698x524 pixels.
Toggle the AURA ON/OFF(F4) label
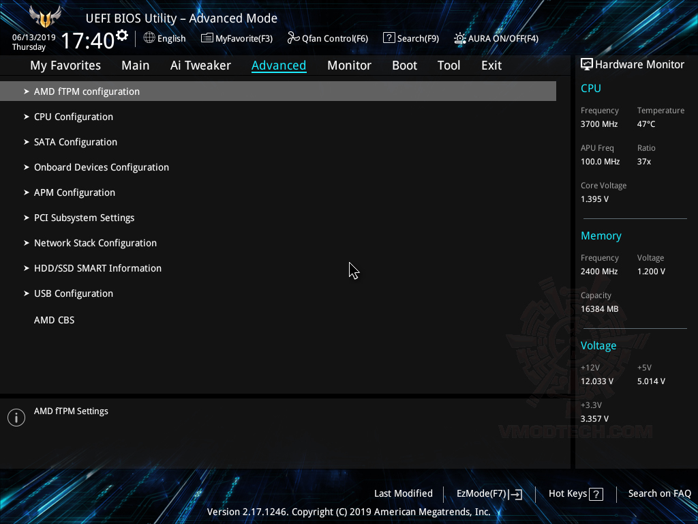[x=503, y=39]
